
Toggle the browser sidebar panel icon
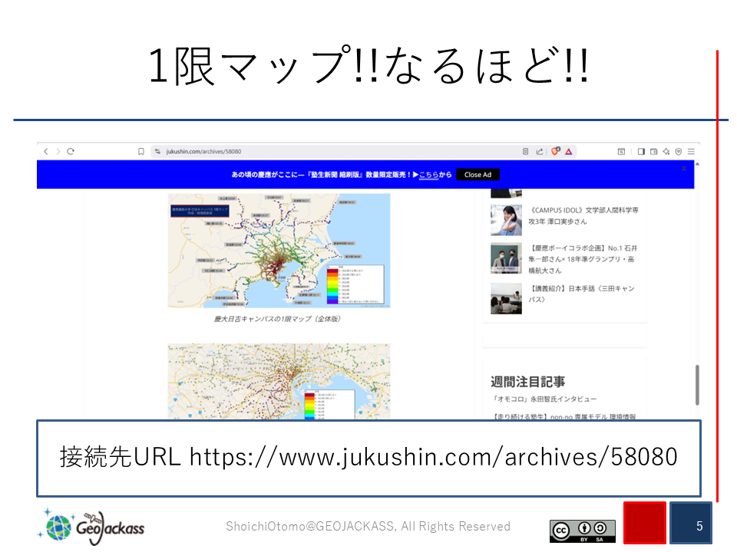point(641,152)
